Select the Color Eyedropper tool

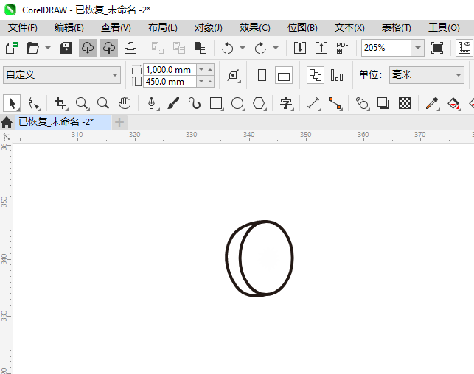click(x=432, y=104)
